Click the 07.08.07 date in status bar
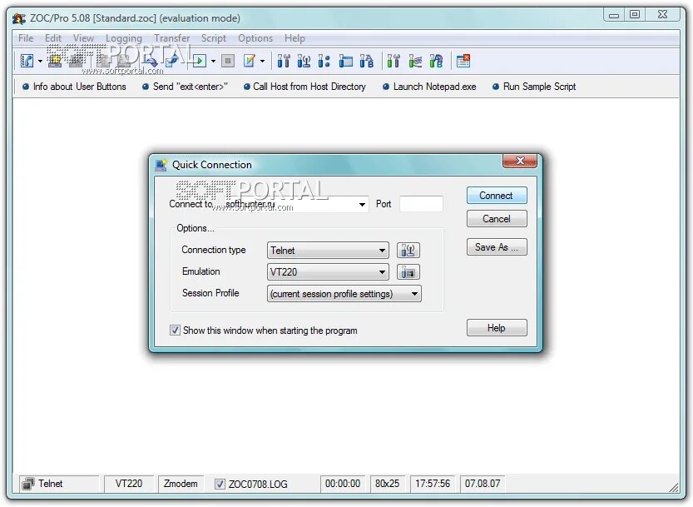Viewport: 693px width, 507px height. (483, 484)
